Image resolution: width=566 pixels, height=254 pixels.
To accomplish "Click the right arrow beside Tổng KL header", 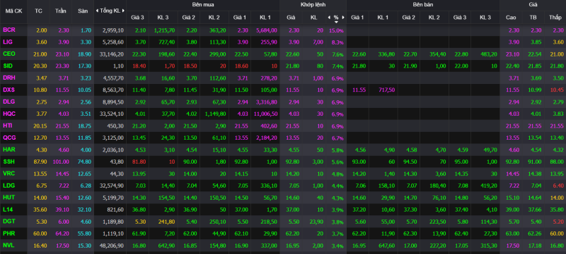I will click(x=123, y=11).
